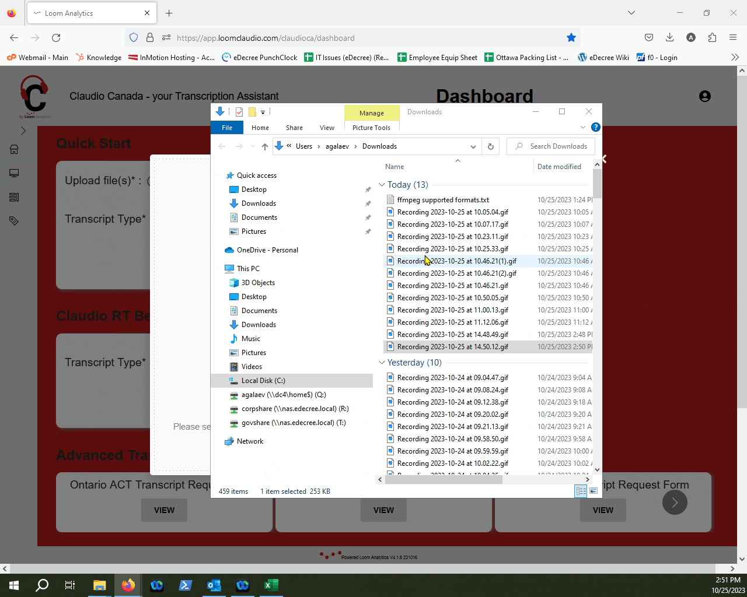Click the bookmark star in address bar
The image size is (747, 597).
tap(571, 38)
